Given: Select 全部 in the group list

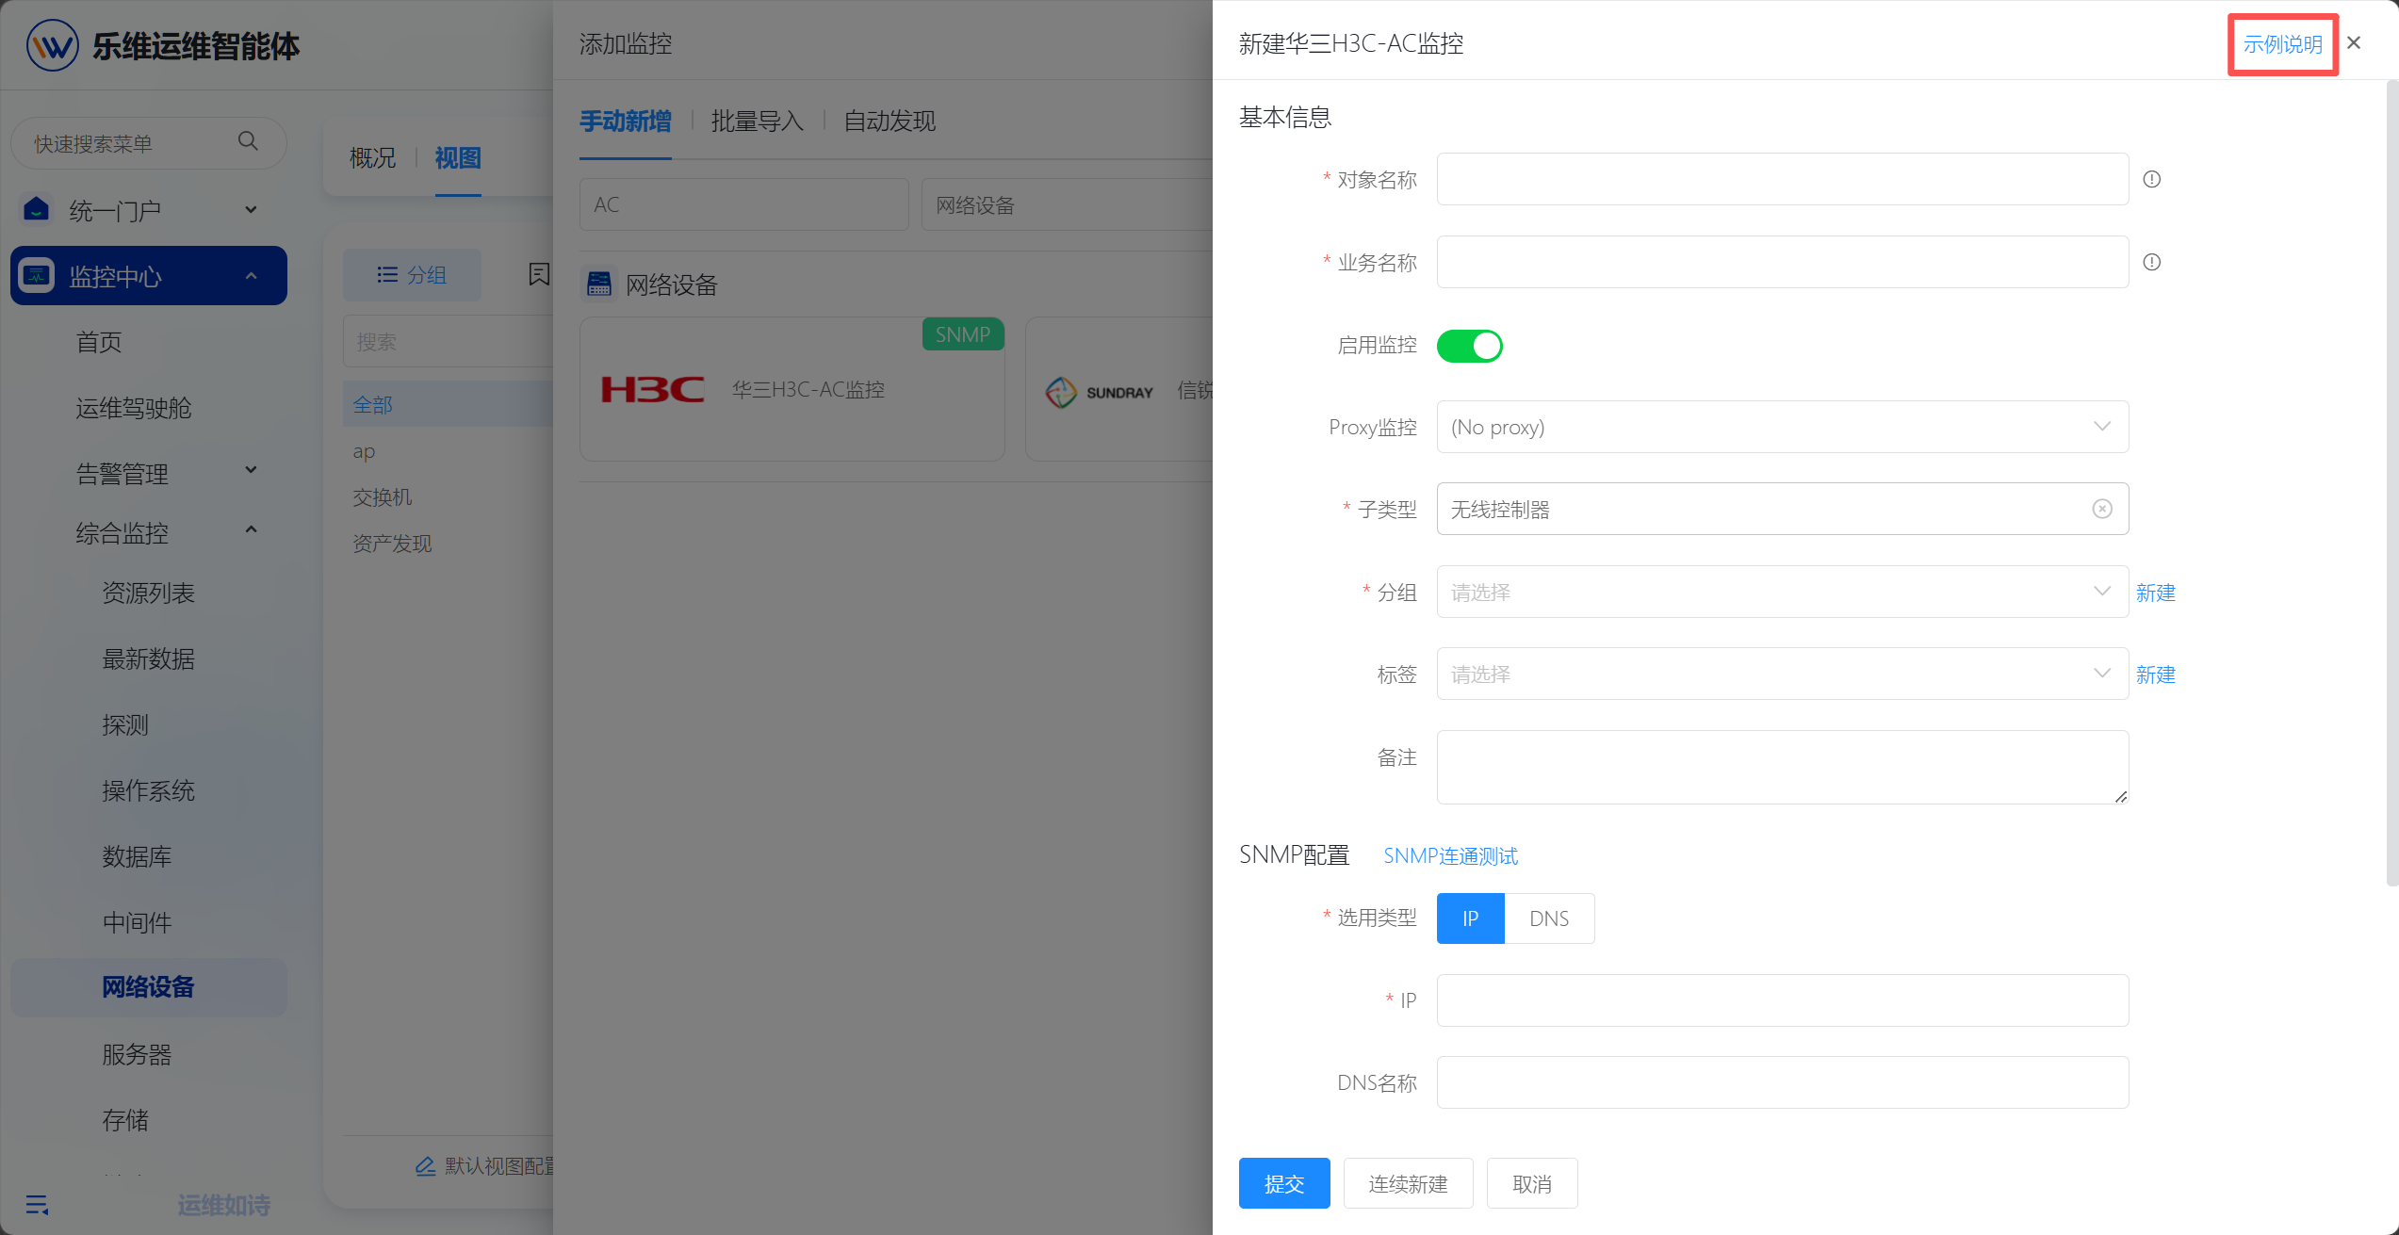Looking at the screenshot, I should click(x=448, y=404).
